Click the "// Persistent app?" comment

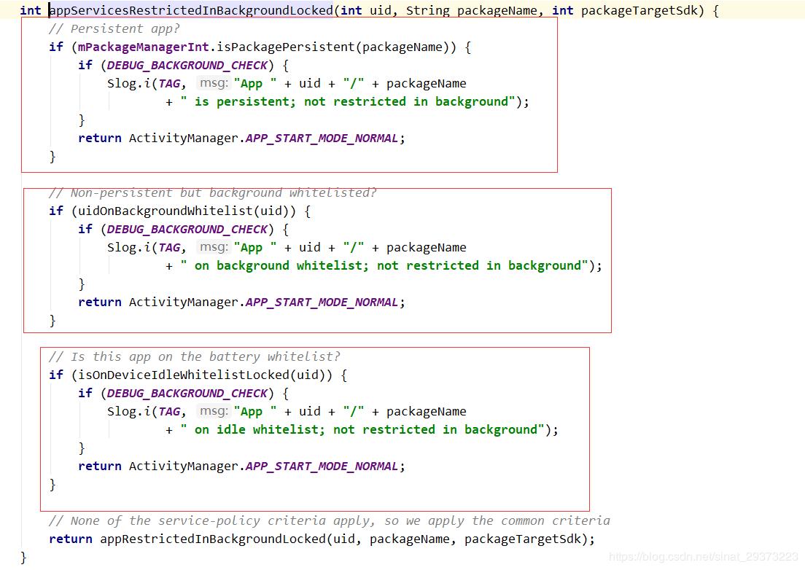pos(114,28)
